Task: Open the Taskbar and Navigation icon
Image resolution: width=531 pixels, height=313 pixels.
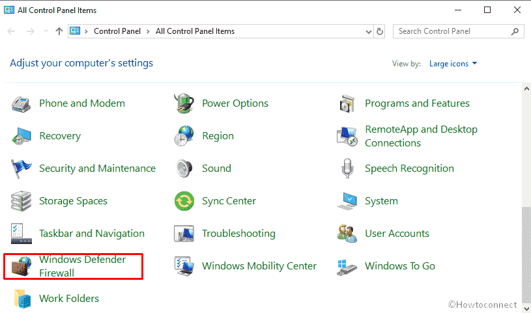Action: tap(22, 234)
